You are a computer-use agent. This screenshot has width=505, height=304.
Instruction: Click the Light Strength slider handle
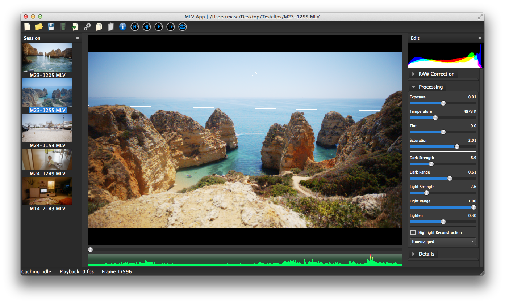pyautogui.click(x=426, y=193)
